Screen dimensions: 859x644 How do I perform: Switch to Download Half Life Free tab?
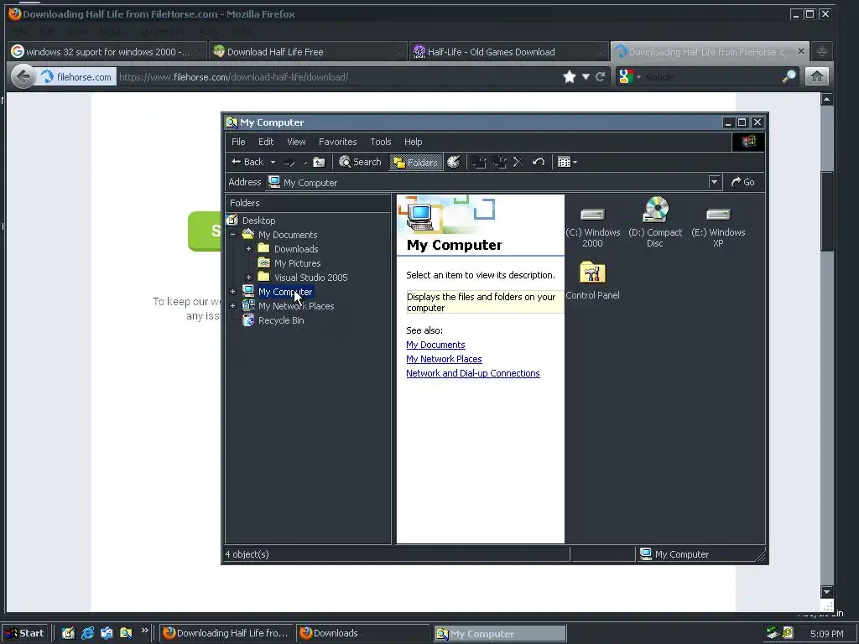[x=308, y=52]
